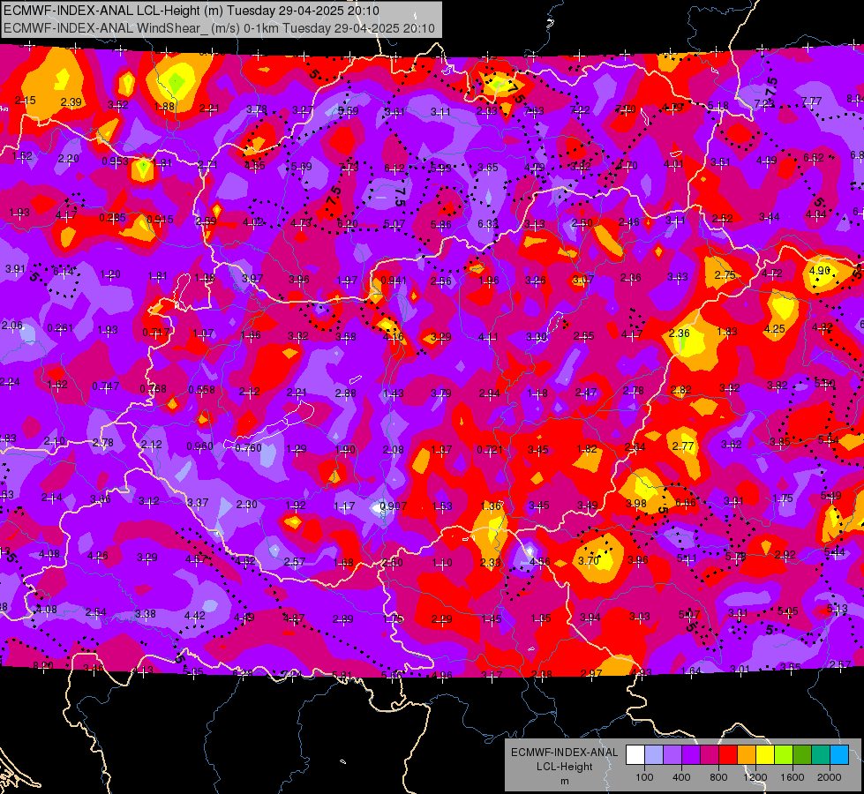Click the wind shear value 5.59
This screenshot has height=794, width=864.
[x=349, y=111]
